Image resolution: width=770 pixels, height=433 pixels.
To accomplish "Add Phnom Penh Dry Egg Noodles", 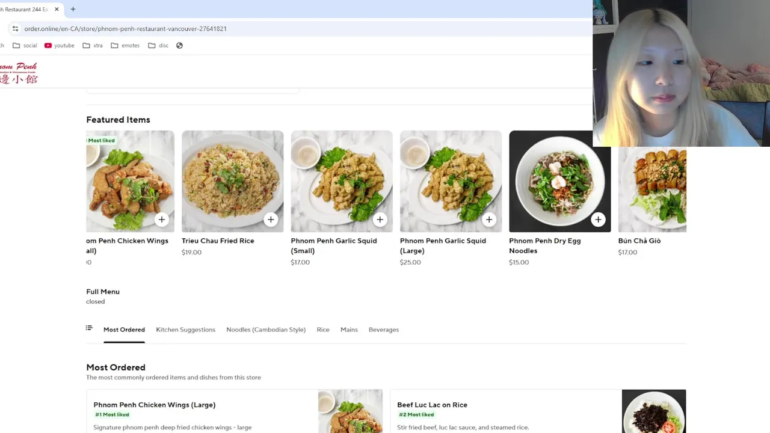I will (598, 220).
